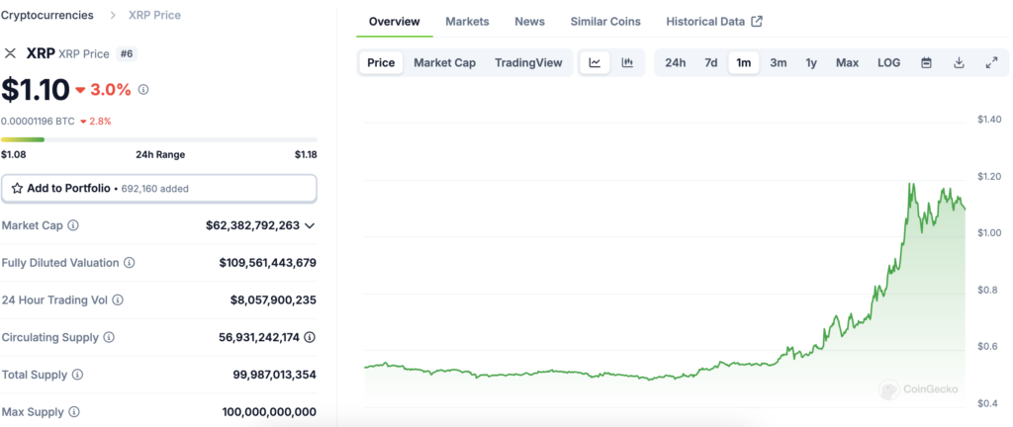Select the Market Cap chart mode
Viewport: 1013px width, 427px height.
[x=444, y=63]
